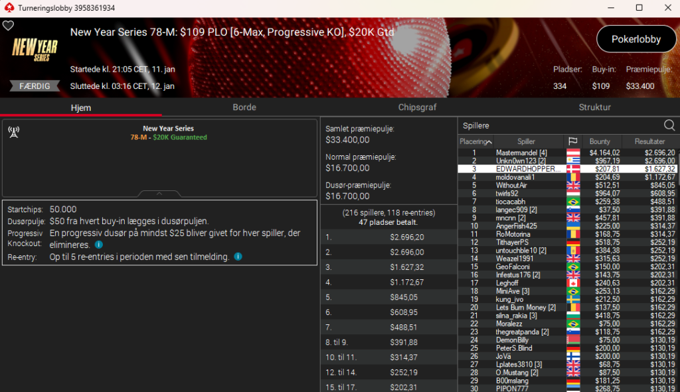Screen dimensions: 680x392
Task: Add tournament to favorites with heart icon
Action: (8, 26)
